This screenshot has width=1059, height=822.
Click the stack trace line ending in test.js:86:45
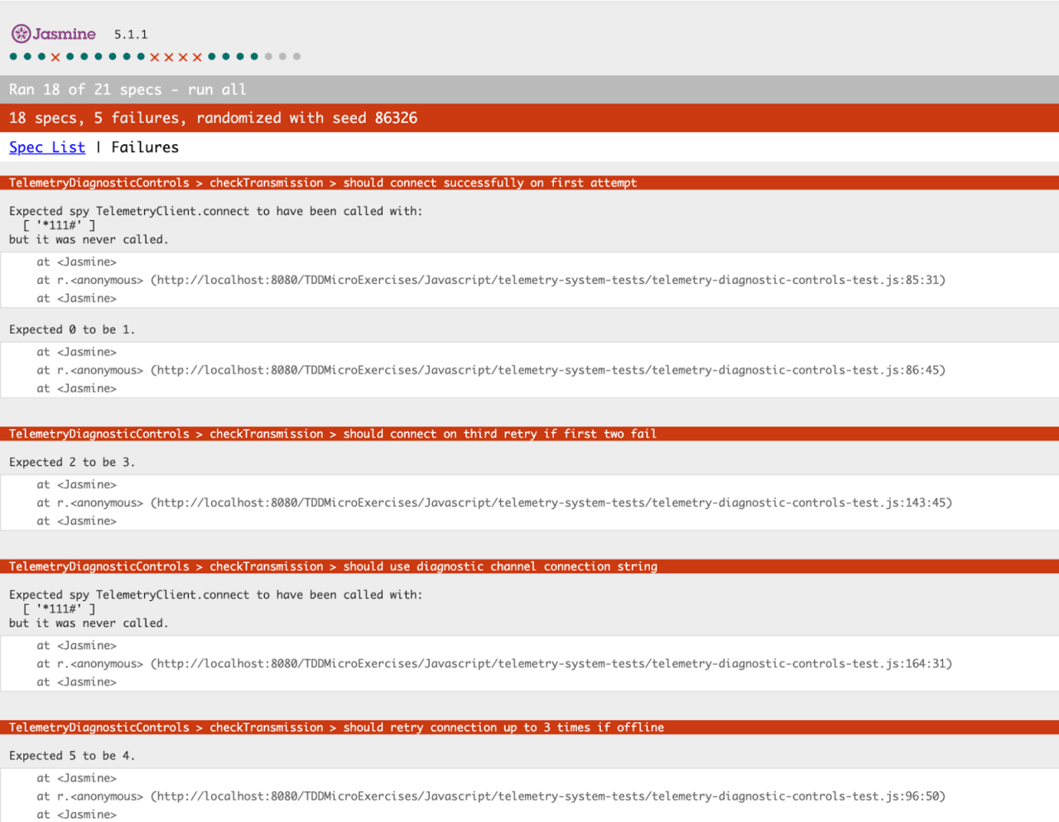491,370
